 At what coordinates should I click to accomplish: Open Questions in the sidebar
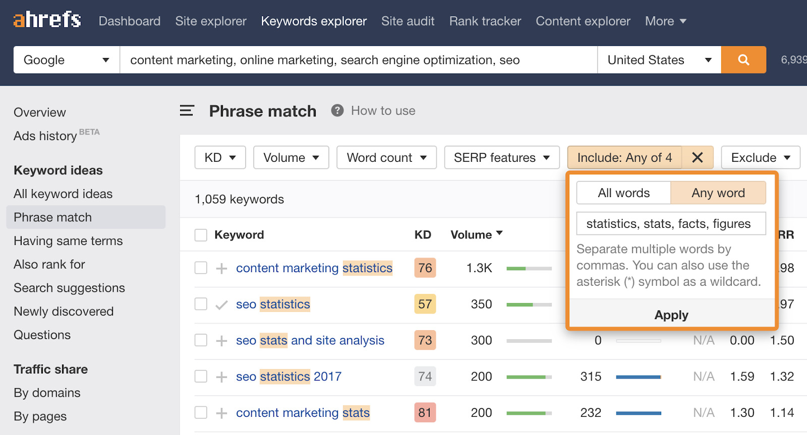point(42,335)
